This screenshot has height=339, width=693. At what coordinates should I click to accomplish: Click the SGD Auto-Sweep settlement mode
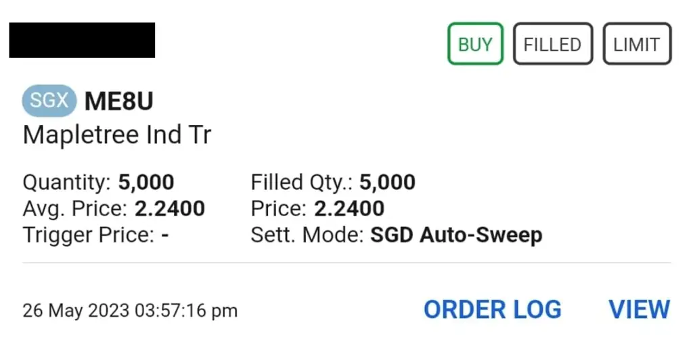pyautogui.click(x=456, y=235)
